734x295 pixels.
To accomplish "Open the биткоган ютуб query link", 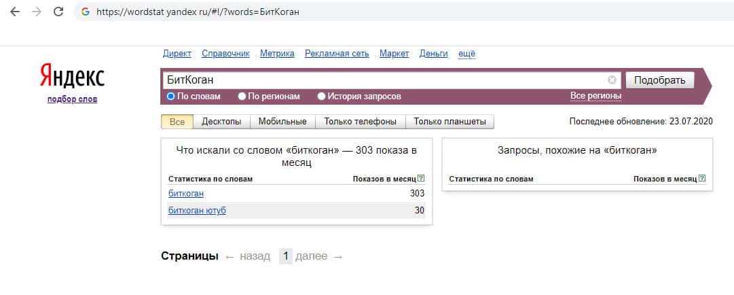I will point(197,211).
